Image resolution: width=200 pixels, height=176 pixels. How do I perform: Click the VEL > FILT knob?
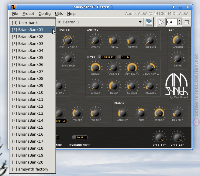[x=159, y=137]
